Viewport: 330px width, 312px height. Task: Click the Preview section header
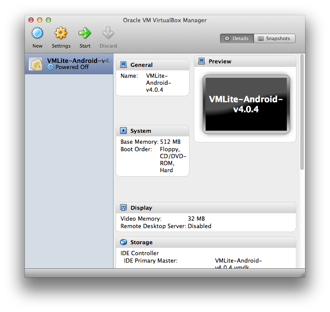click(245, 62)
